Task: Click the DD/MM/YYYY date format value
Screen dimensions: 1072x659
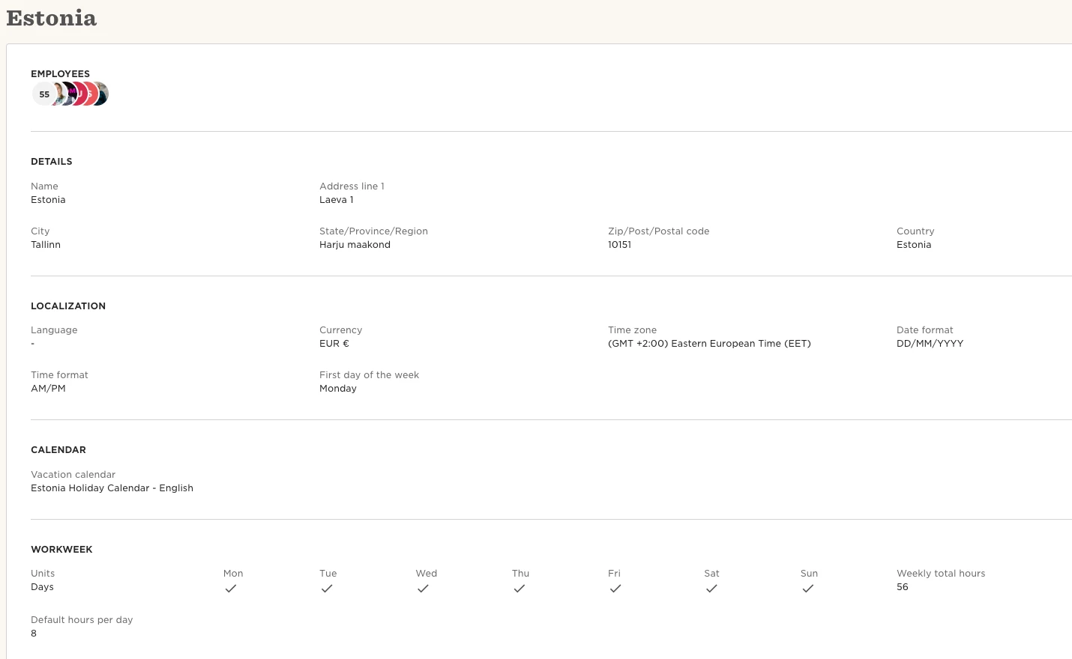Action: (x=930, y=344)
